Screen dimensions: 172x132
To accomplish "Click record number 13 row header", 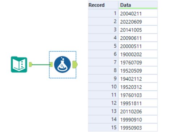I will point(103,111).
